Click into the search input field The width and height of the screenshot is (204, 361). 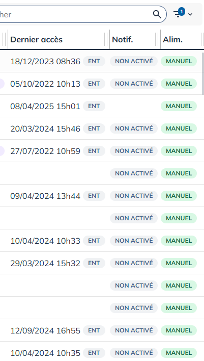[x=76, y=14]
